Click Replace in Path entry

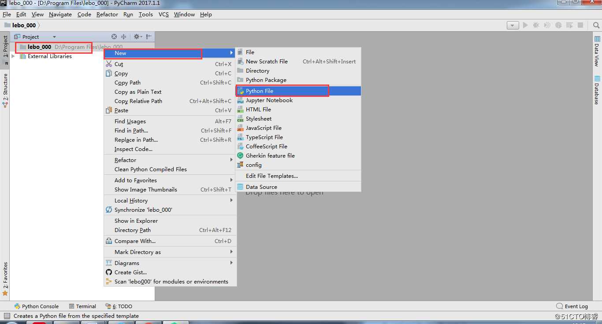[x=170, y=140]
